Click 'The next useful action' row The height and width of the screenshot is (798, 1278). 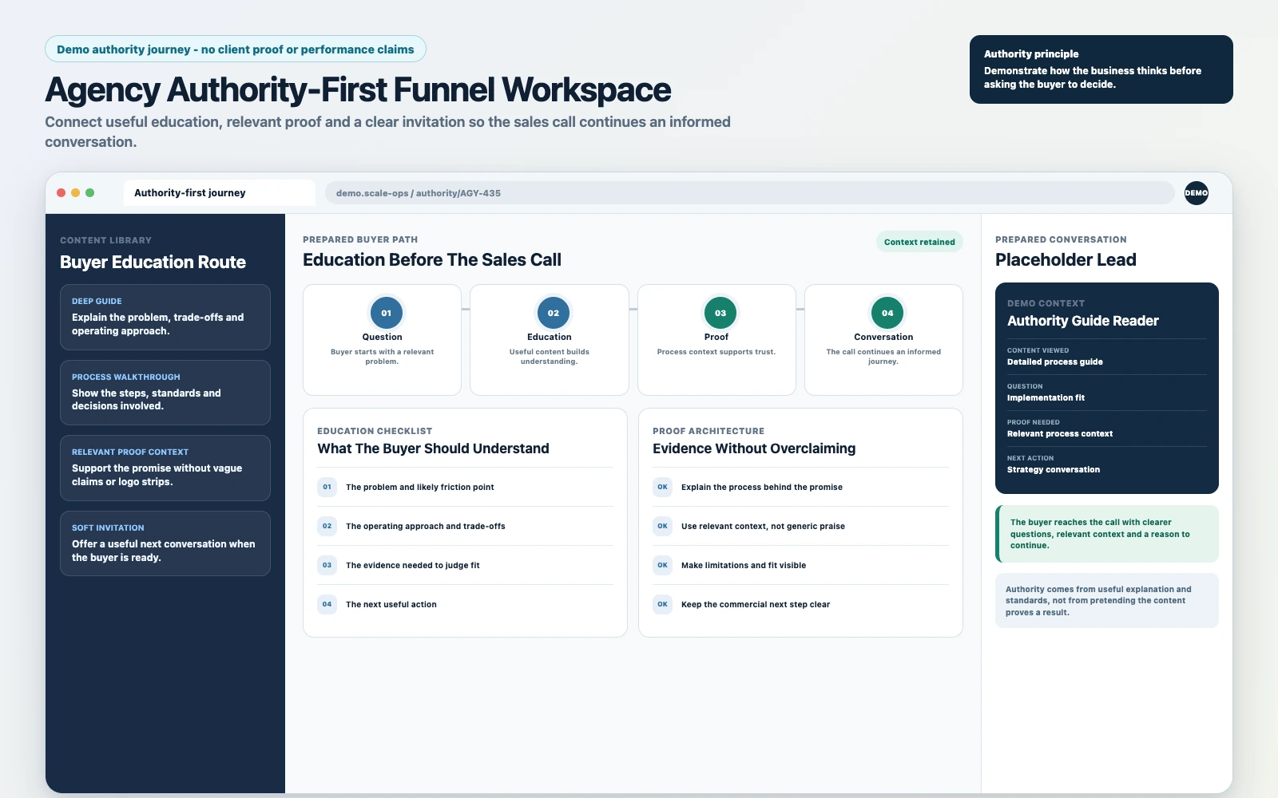coord(465,604)
